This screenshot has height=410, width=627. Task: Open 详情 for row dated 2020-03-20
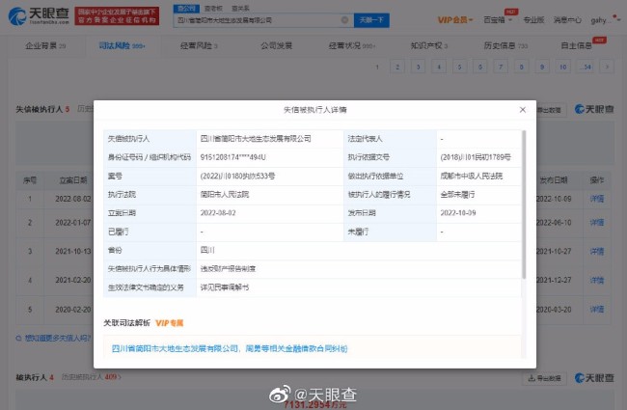(x=596, y=310)
